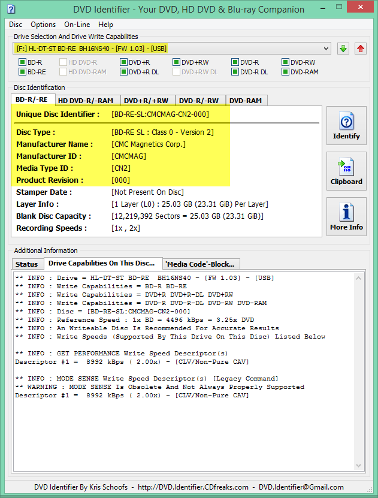The height and width of the screenshot is (498, 378).
Task: Copy results with the Clipboard button
Action: [x=346, y=171]
